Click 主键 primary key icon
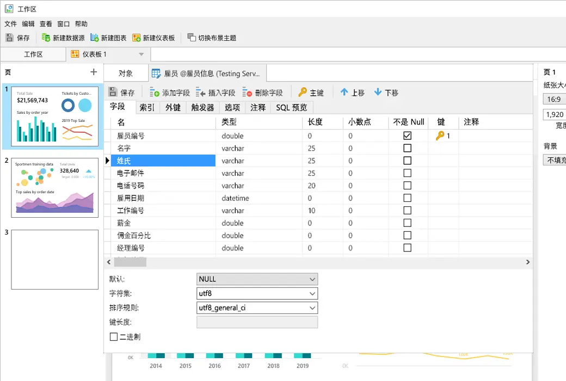Viewport: 566px width, 381px height. pos(303,93)
